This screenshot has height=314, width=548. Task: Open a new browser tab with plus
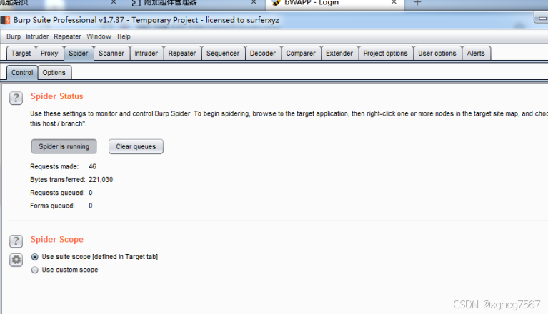click(x=417, y=2)
